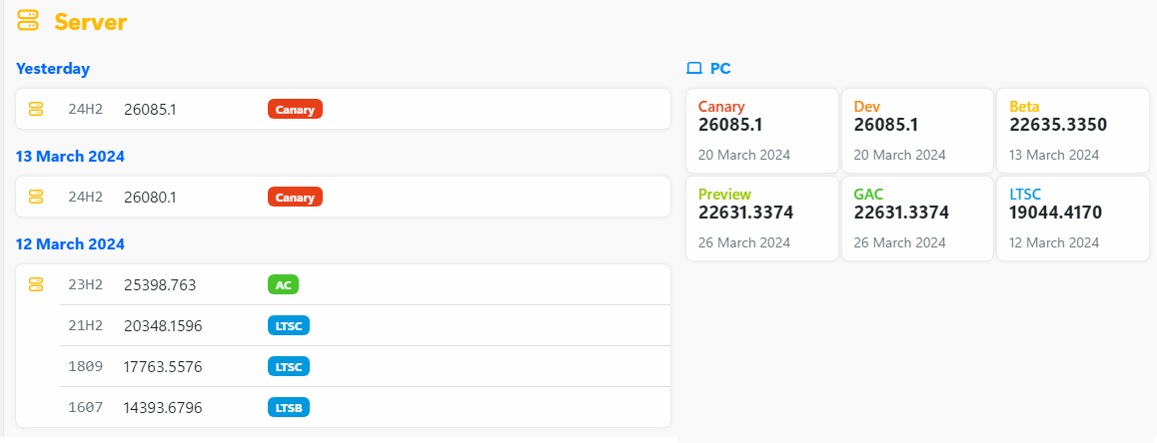This screenshot has width=1157, height=443.
Task: Click the Preview channel label
Action: 724,195
